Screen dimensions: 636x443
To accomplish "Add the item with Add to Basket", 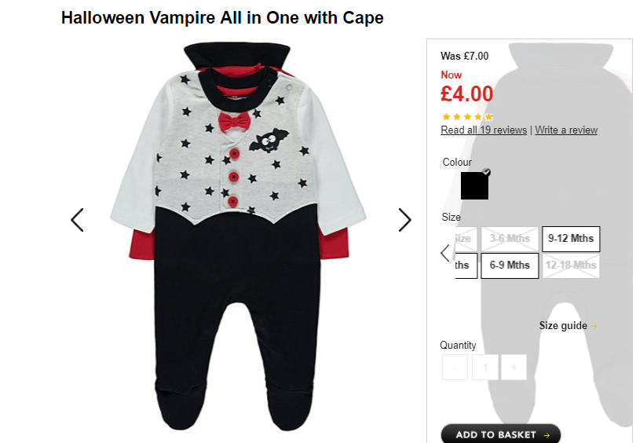I will (x=501, y=434).
